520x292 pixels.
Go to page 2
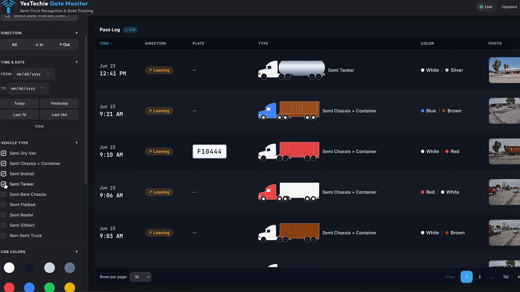(480, 277)
